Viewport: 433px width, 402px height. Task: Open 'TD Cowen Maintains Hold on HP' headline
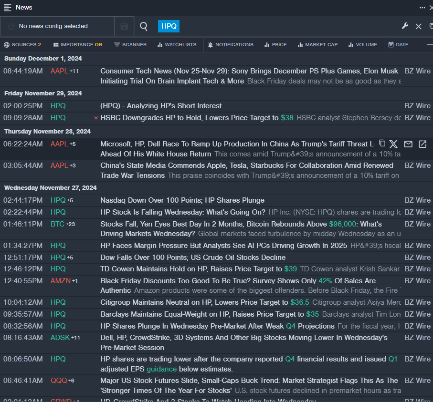[x=199, y=269]
